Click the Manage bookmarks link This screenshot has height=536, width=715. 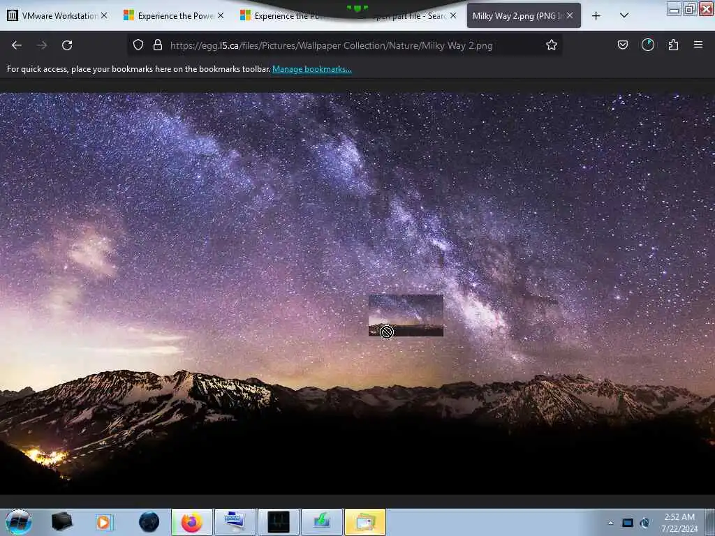coord(312,69)
